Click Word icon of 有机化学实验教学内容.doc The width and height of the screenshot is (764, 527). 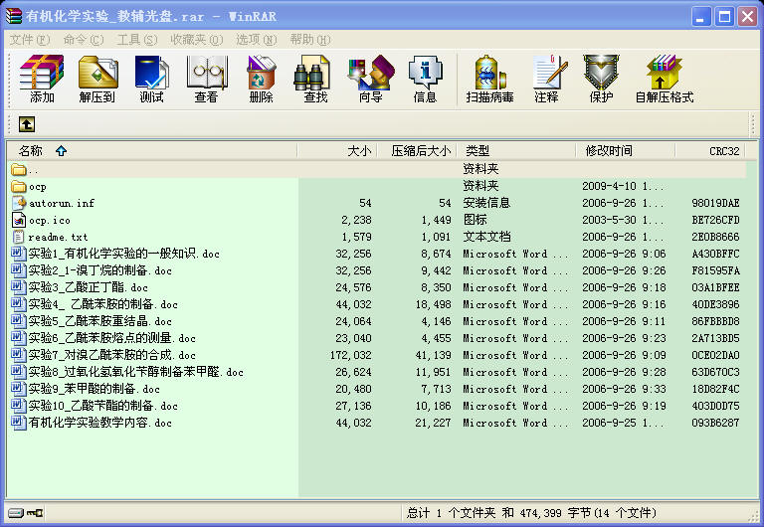pos(19,423)
